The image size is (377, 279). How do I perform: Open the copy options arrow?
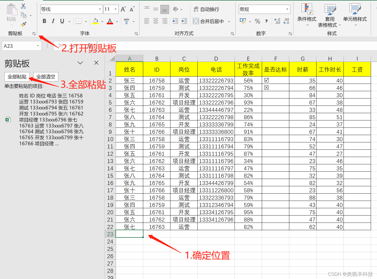pyautogui.click(x=31, y=16)
